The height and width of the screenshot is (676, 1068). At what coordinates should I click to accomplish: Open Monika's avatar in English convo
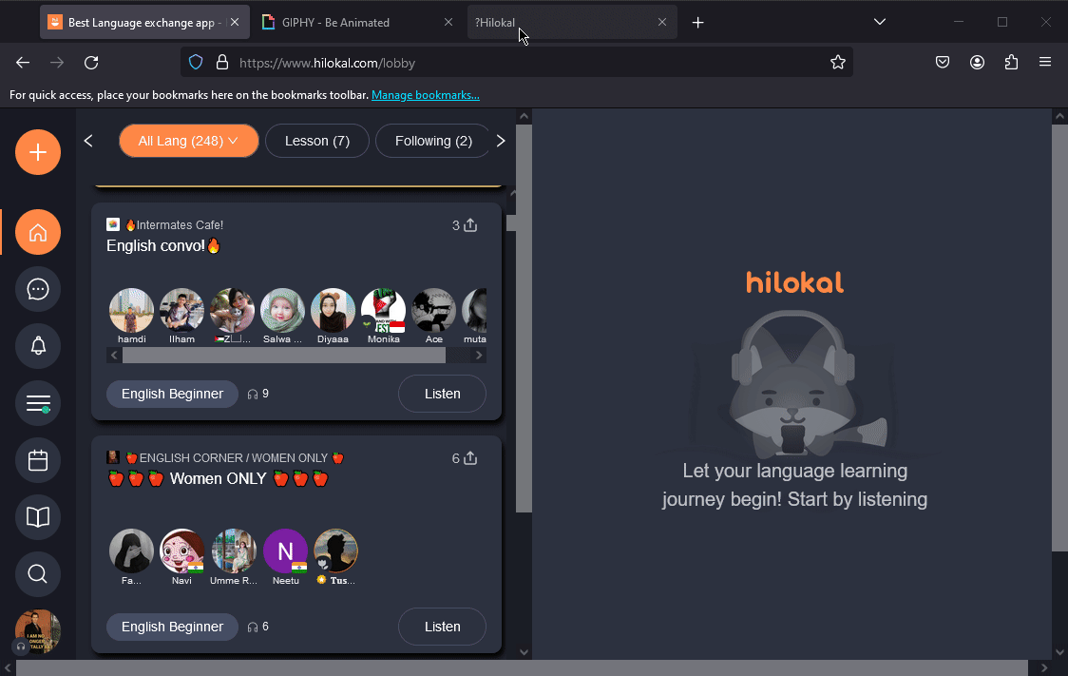[384, 310]
